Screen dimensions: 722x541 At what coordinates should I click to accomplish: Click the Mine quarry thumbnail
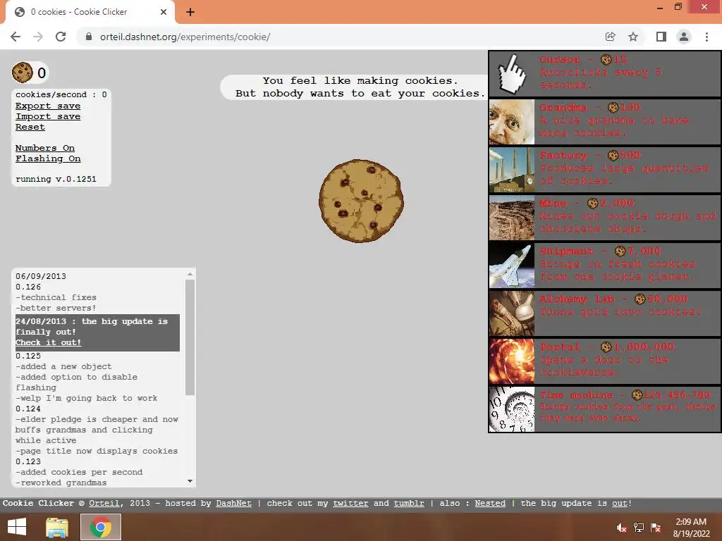point(512,218)
